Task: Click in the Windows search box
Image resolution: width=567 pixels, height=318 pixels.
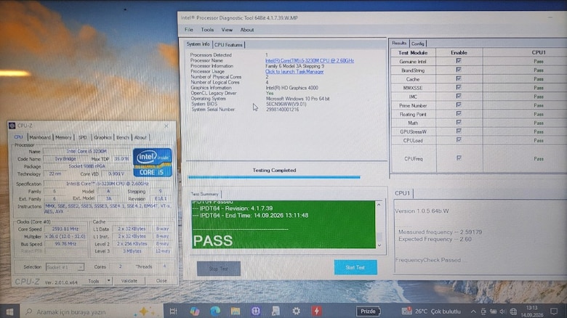Action: pyautogui.click(x=90, y=311)
